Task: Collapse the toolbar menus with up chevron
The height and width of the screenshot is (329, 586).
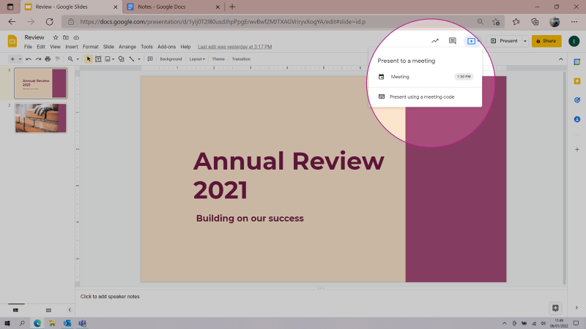Action: [560, 59]
